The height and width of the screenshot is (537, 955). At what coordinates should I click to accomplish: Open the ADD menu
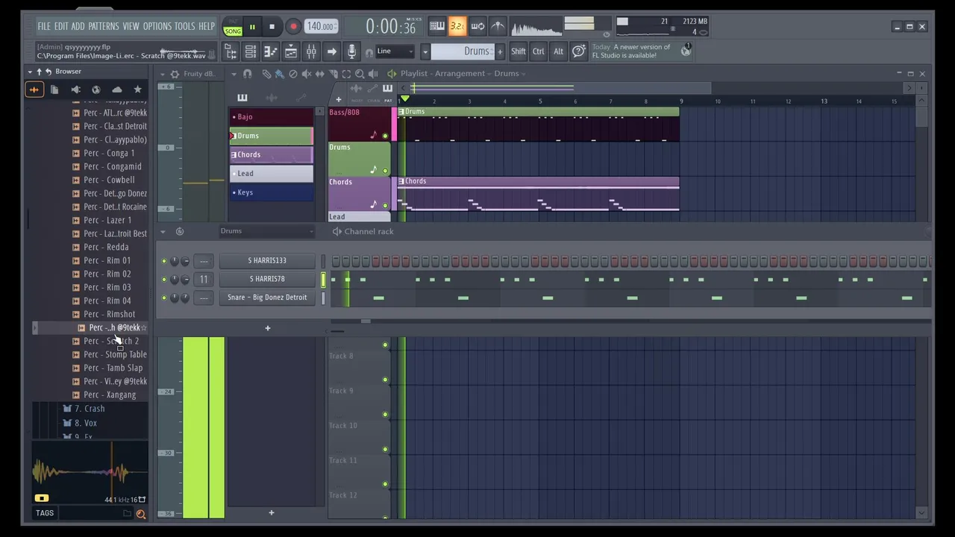click(x=78, y=26)
